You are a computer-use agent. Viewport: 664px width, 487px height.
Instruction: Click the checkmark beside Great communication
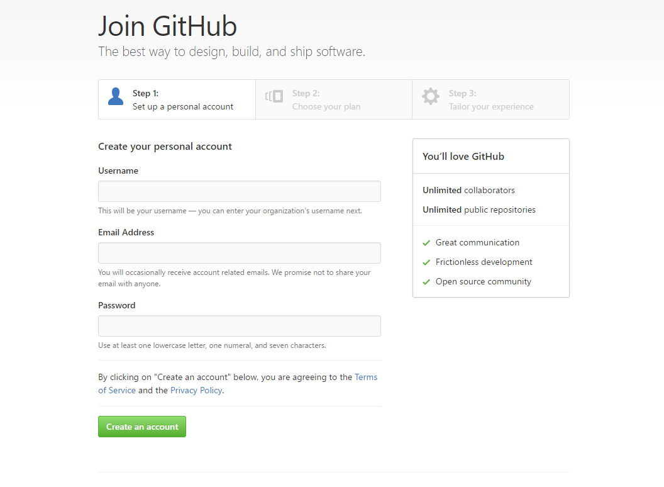click(x=426, y=243)
